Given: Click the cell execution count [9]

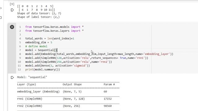Looking at the screenshot, I should [12, 4].
